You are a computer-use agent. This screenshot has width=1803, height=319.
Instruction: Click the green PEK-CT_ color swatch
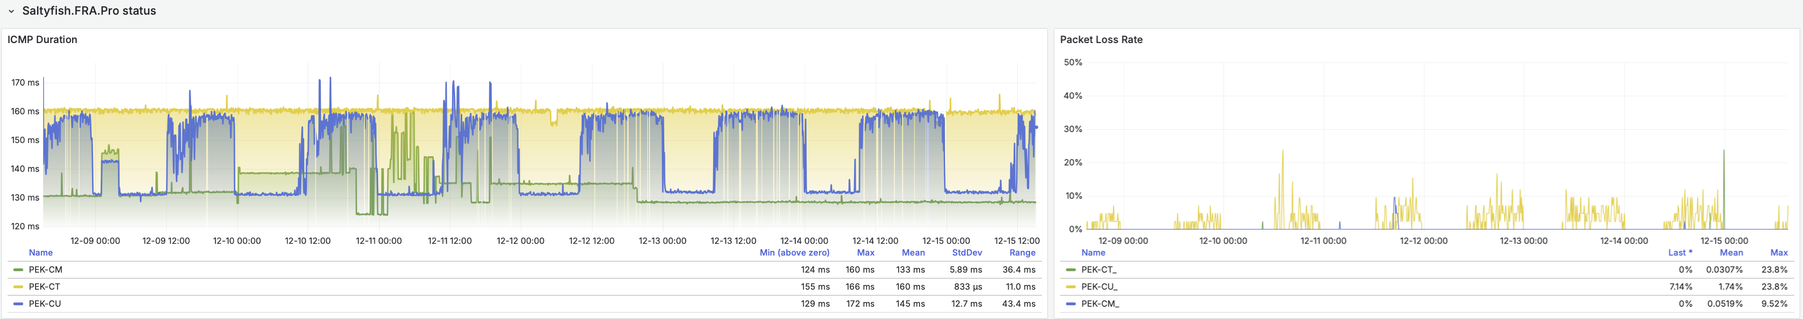[1070, 270]
